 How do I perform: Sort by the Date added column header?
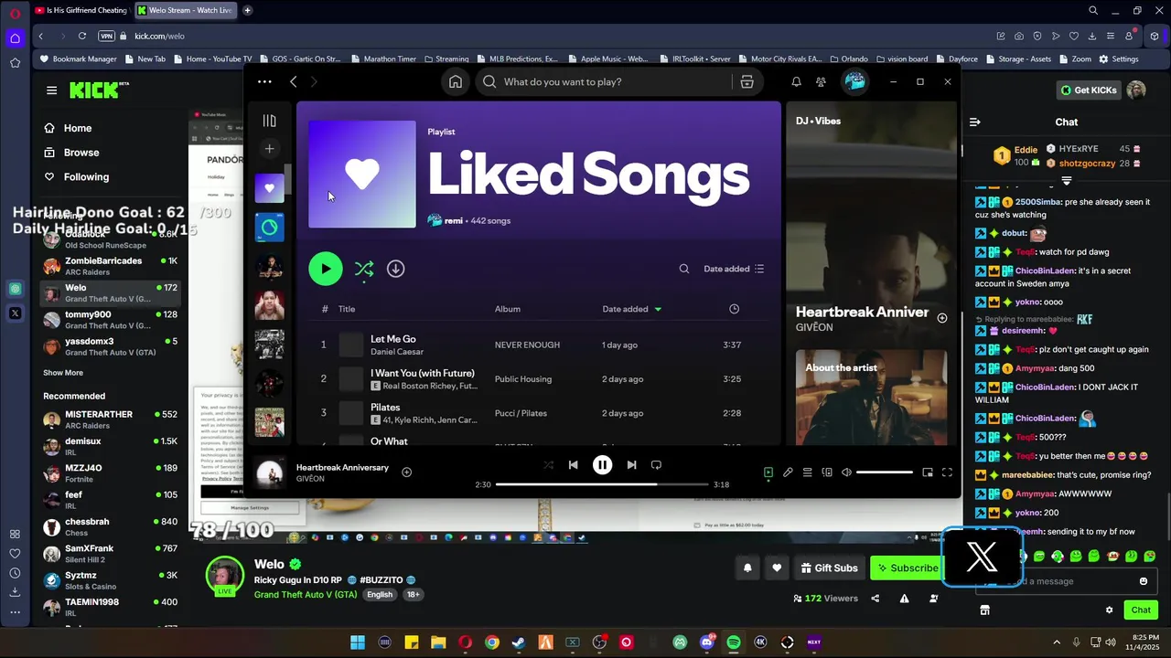[631, 309]
